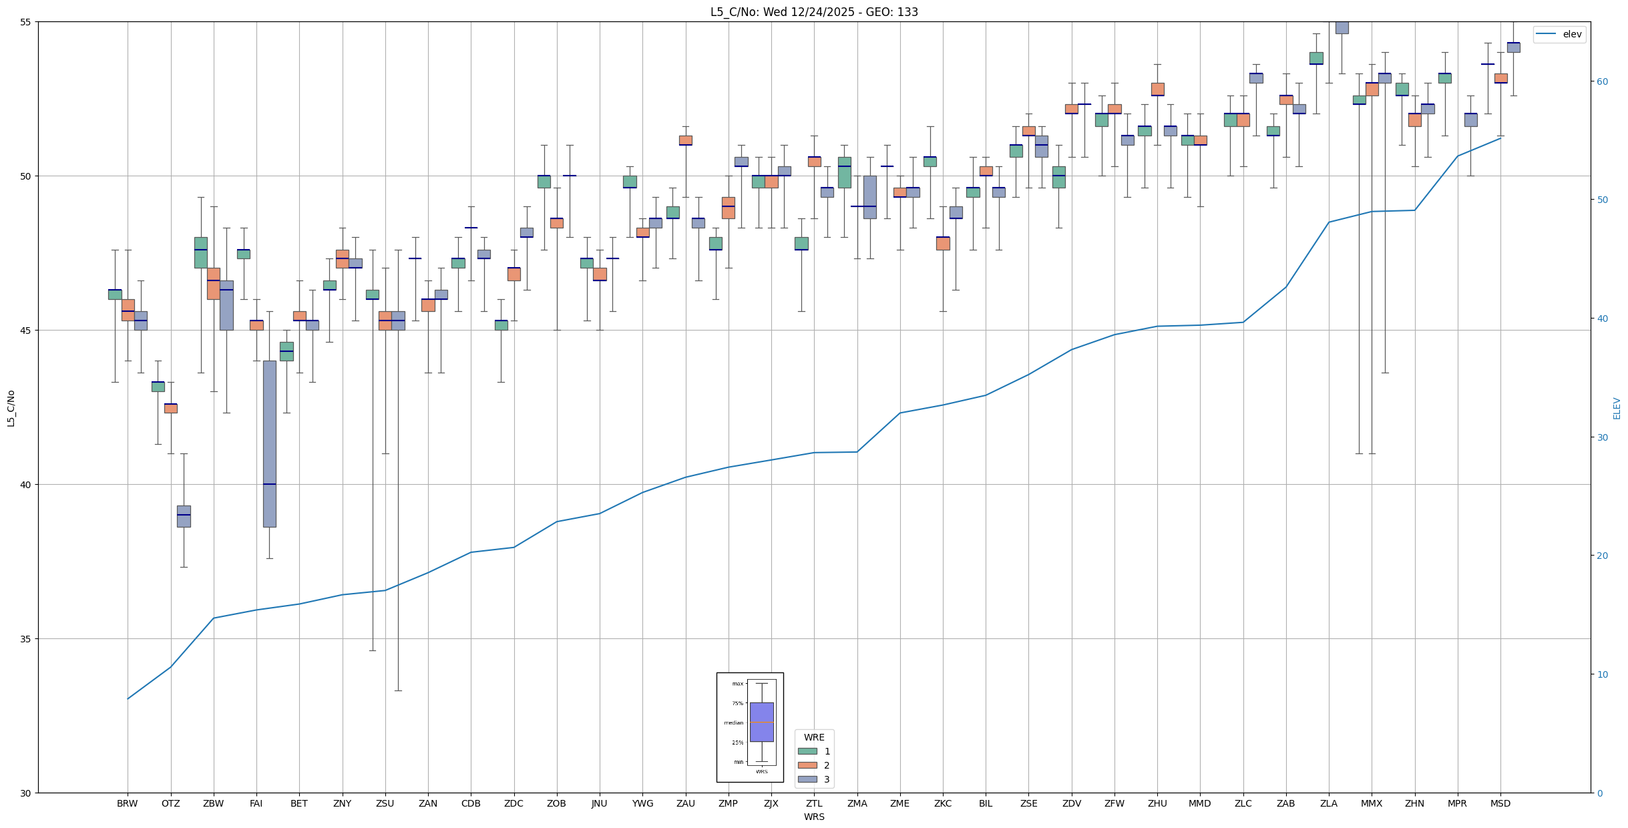Click the elev legend entry
The image size is (1628, 828).
1572,34
